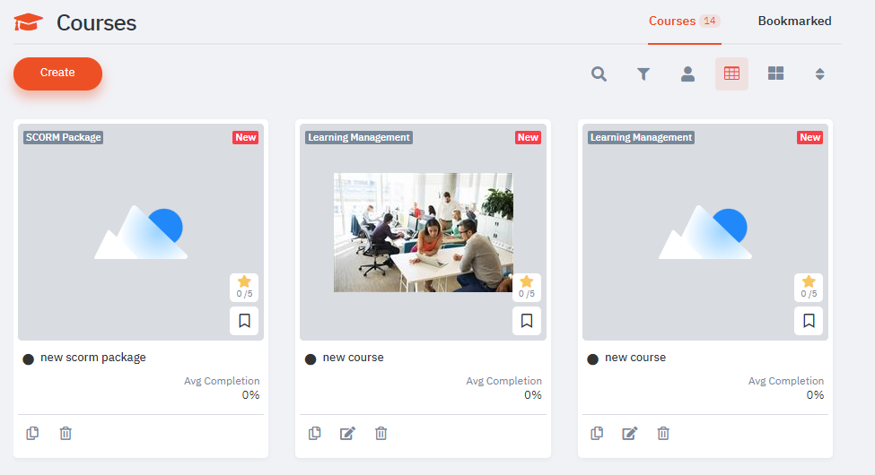This screenshot has height=475, width=875.
Task: Edit the new course without a photo
Action: (x=630, y=433)
